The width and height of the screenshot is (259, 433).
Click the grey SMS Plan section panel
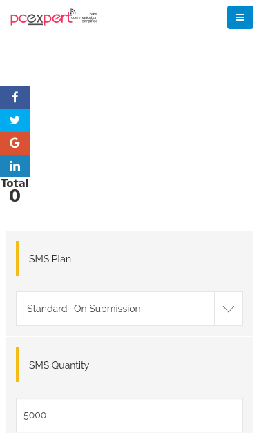click(129, 283)
